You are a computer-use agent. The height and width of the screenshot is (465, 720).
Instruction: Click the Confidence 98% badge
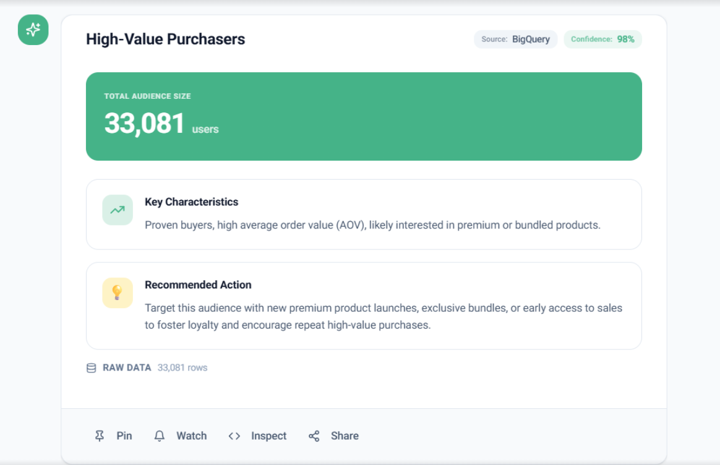pyautogui.click(x=602, y=40)
